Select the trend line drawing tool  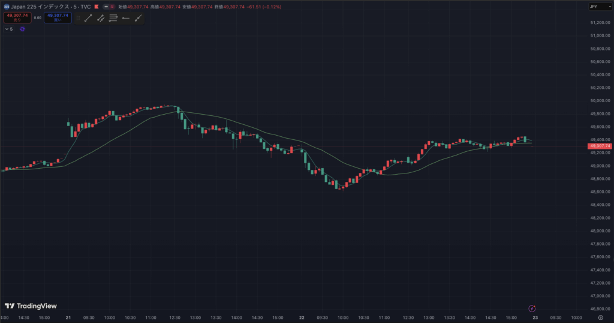[88, 18]
